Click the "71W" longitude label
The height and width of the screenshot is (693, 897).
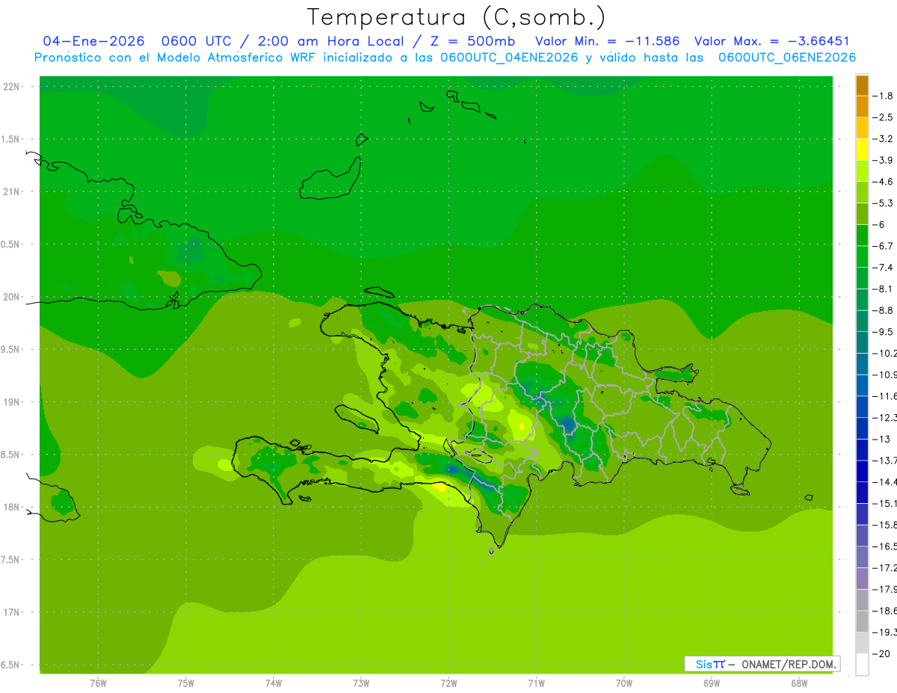[x=536, y=683]
